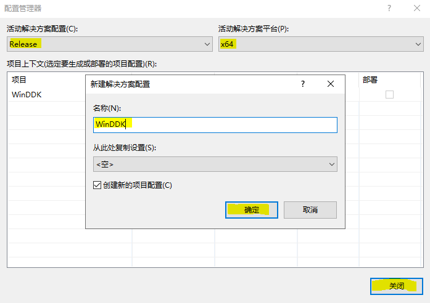Select the WinDDK project row
Viewport: 430px width, 303px height.
27,95
